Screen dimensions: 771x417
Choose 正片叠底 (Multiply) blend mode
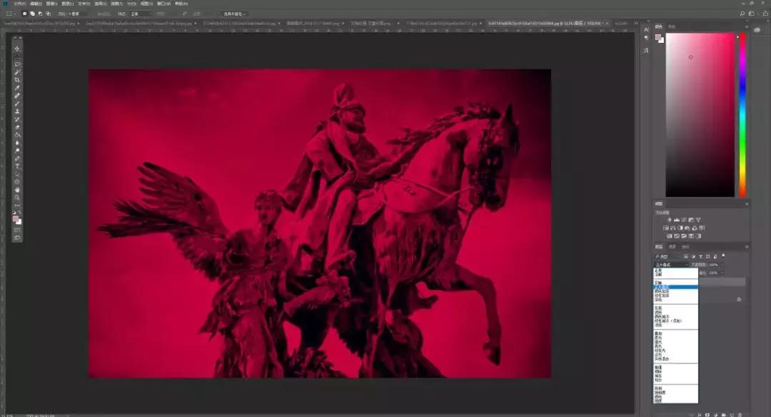675,287
